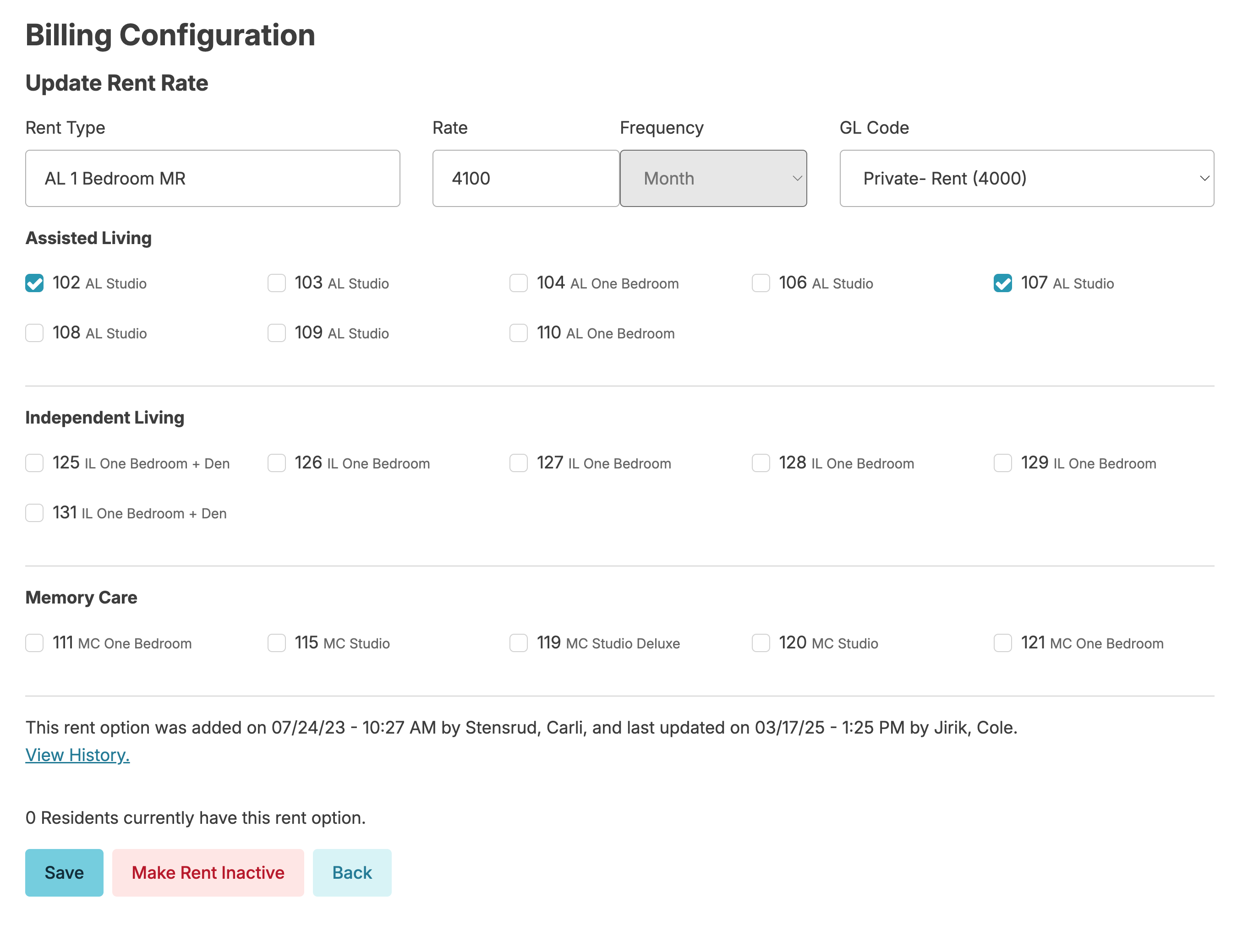The height and width of the screenshot is (936, 1237).
Task: Open the View History link
Action: [77, 755]
